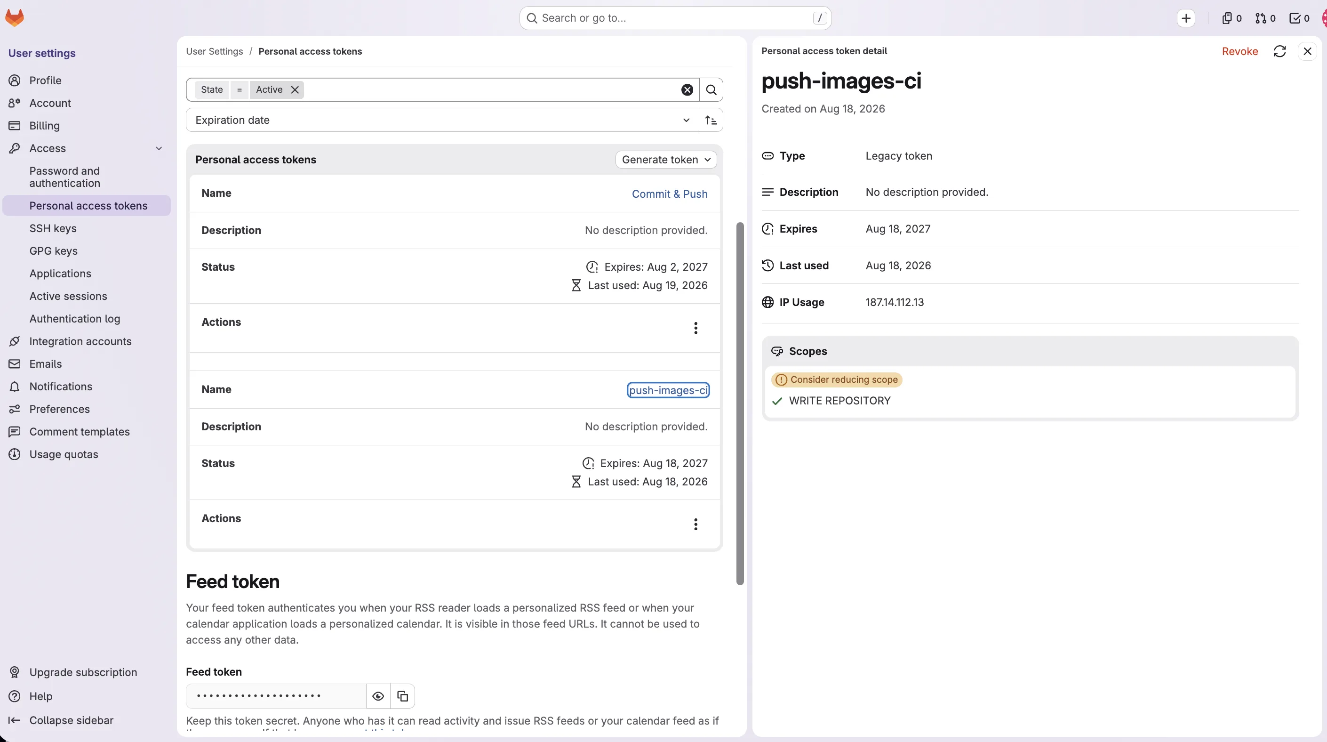The image size is (1327, 742).
Task: Click the State filter token
Action: [x=212, y=89]
